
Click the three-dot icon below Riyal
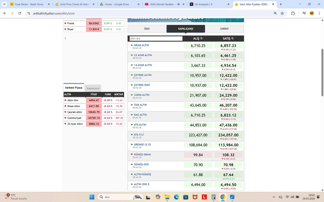tap(65, 39)
